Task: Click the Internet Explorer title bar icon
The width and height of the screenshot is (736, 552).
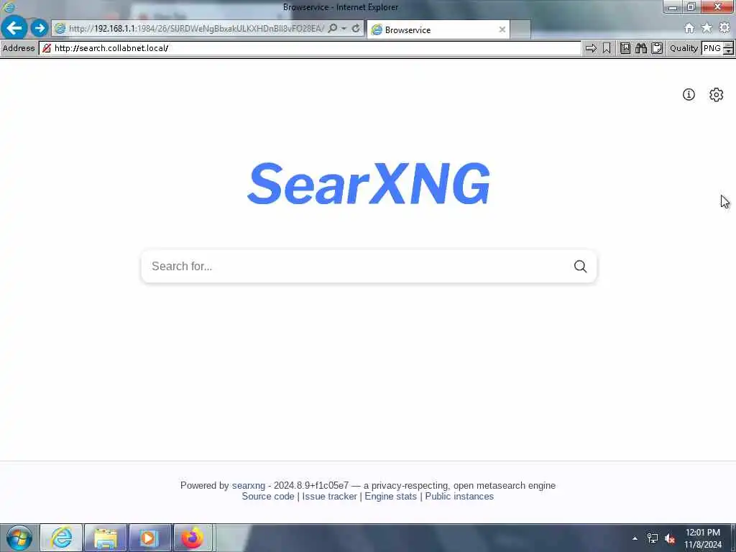Action: [x=9, y=6]
